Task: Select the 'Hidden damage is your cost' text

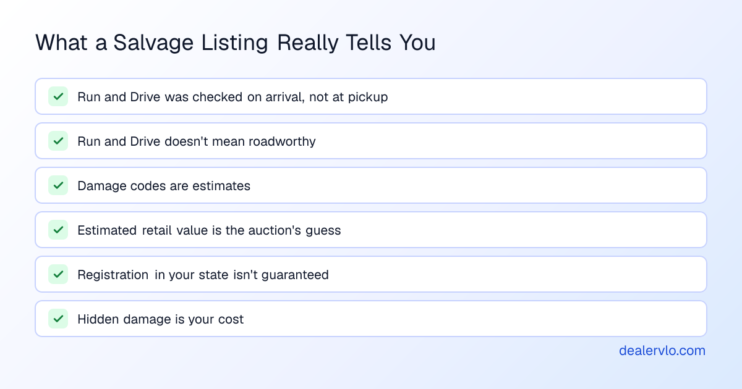Action: click(x=161, y=319)
